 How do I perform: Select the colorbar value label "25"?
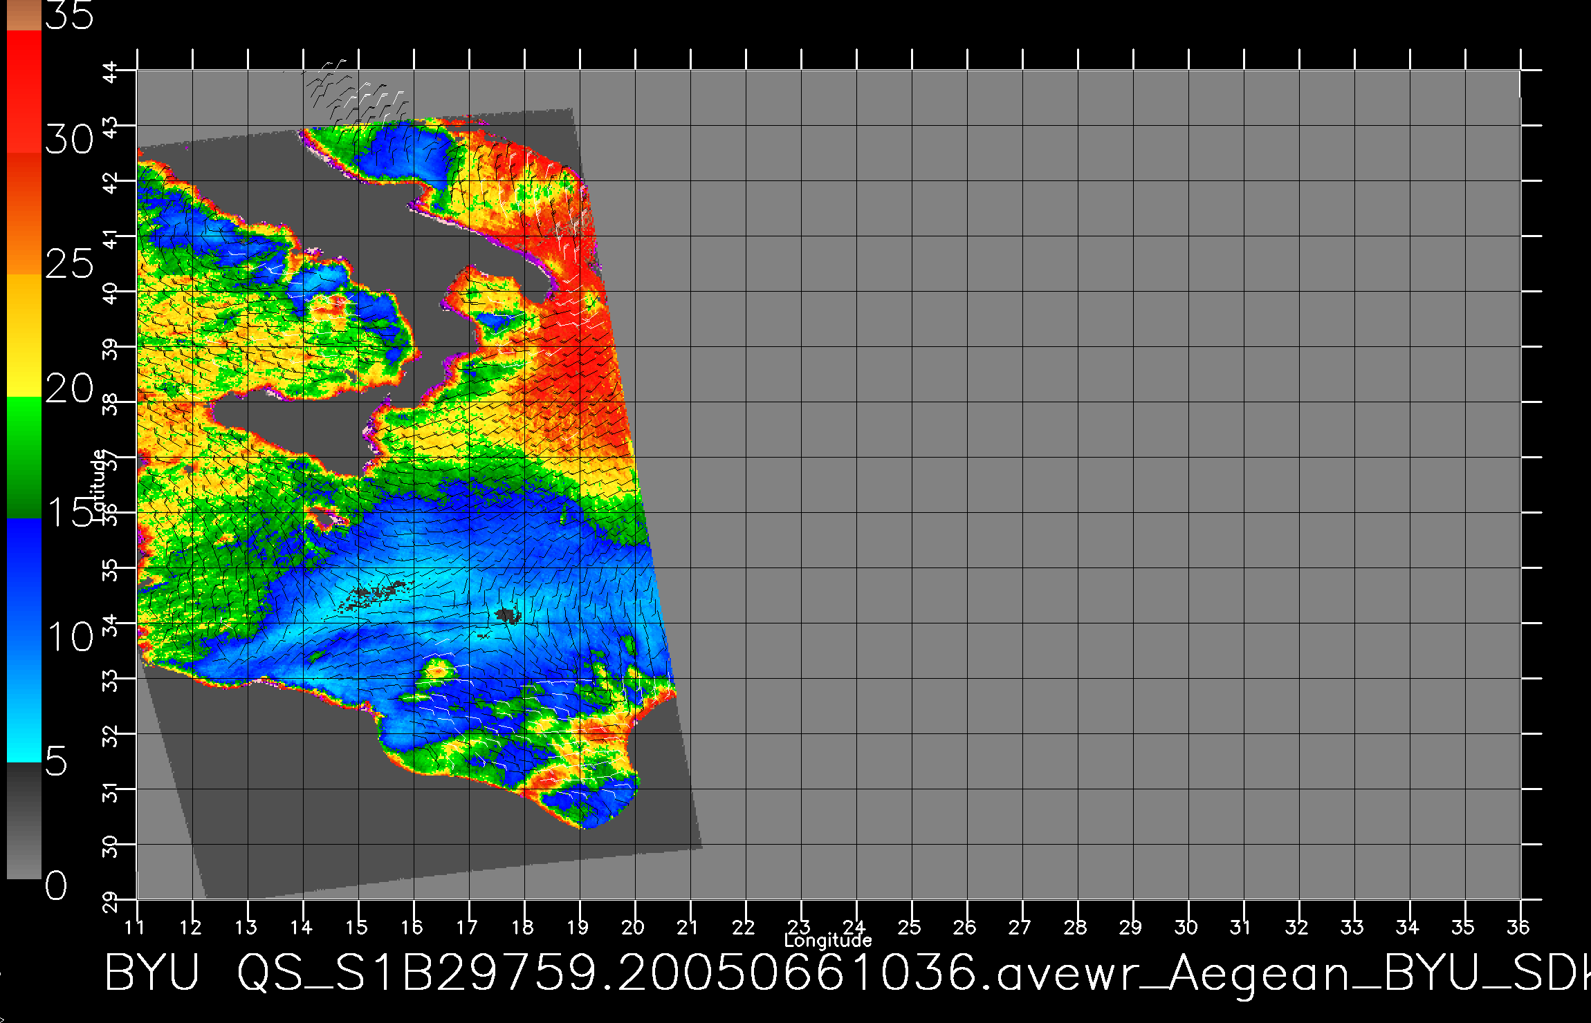pyautogui.click(x=69, y=264)
